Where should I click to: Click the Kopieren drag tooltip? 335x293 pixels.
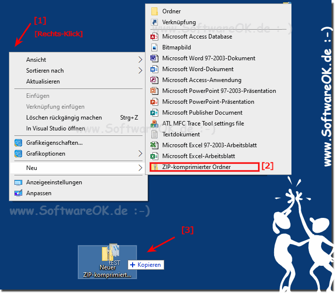146,265
